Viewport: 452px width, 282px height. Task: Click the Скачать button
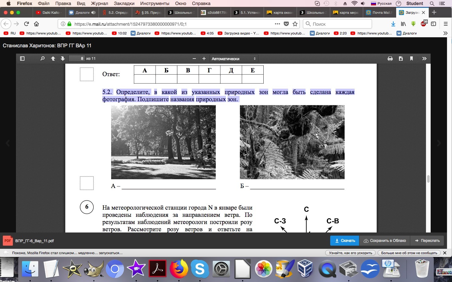[345, 241]
